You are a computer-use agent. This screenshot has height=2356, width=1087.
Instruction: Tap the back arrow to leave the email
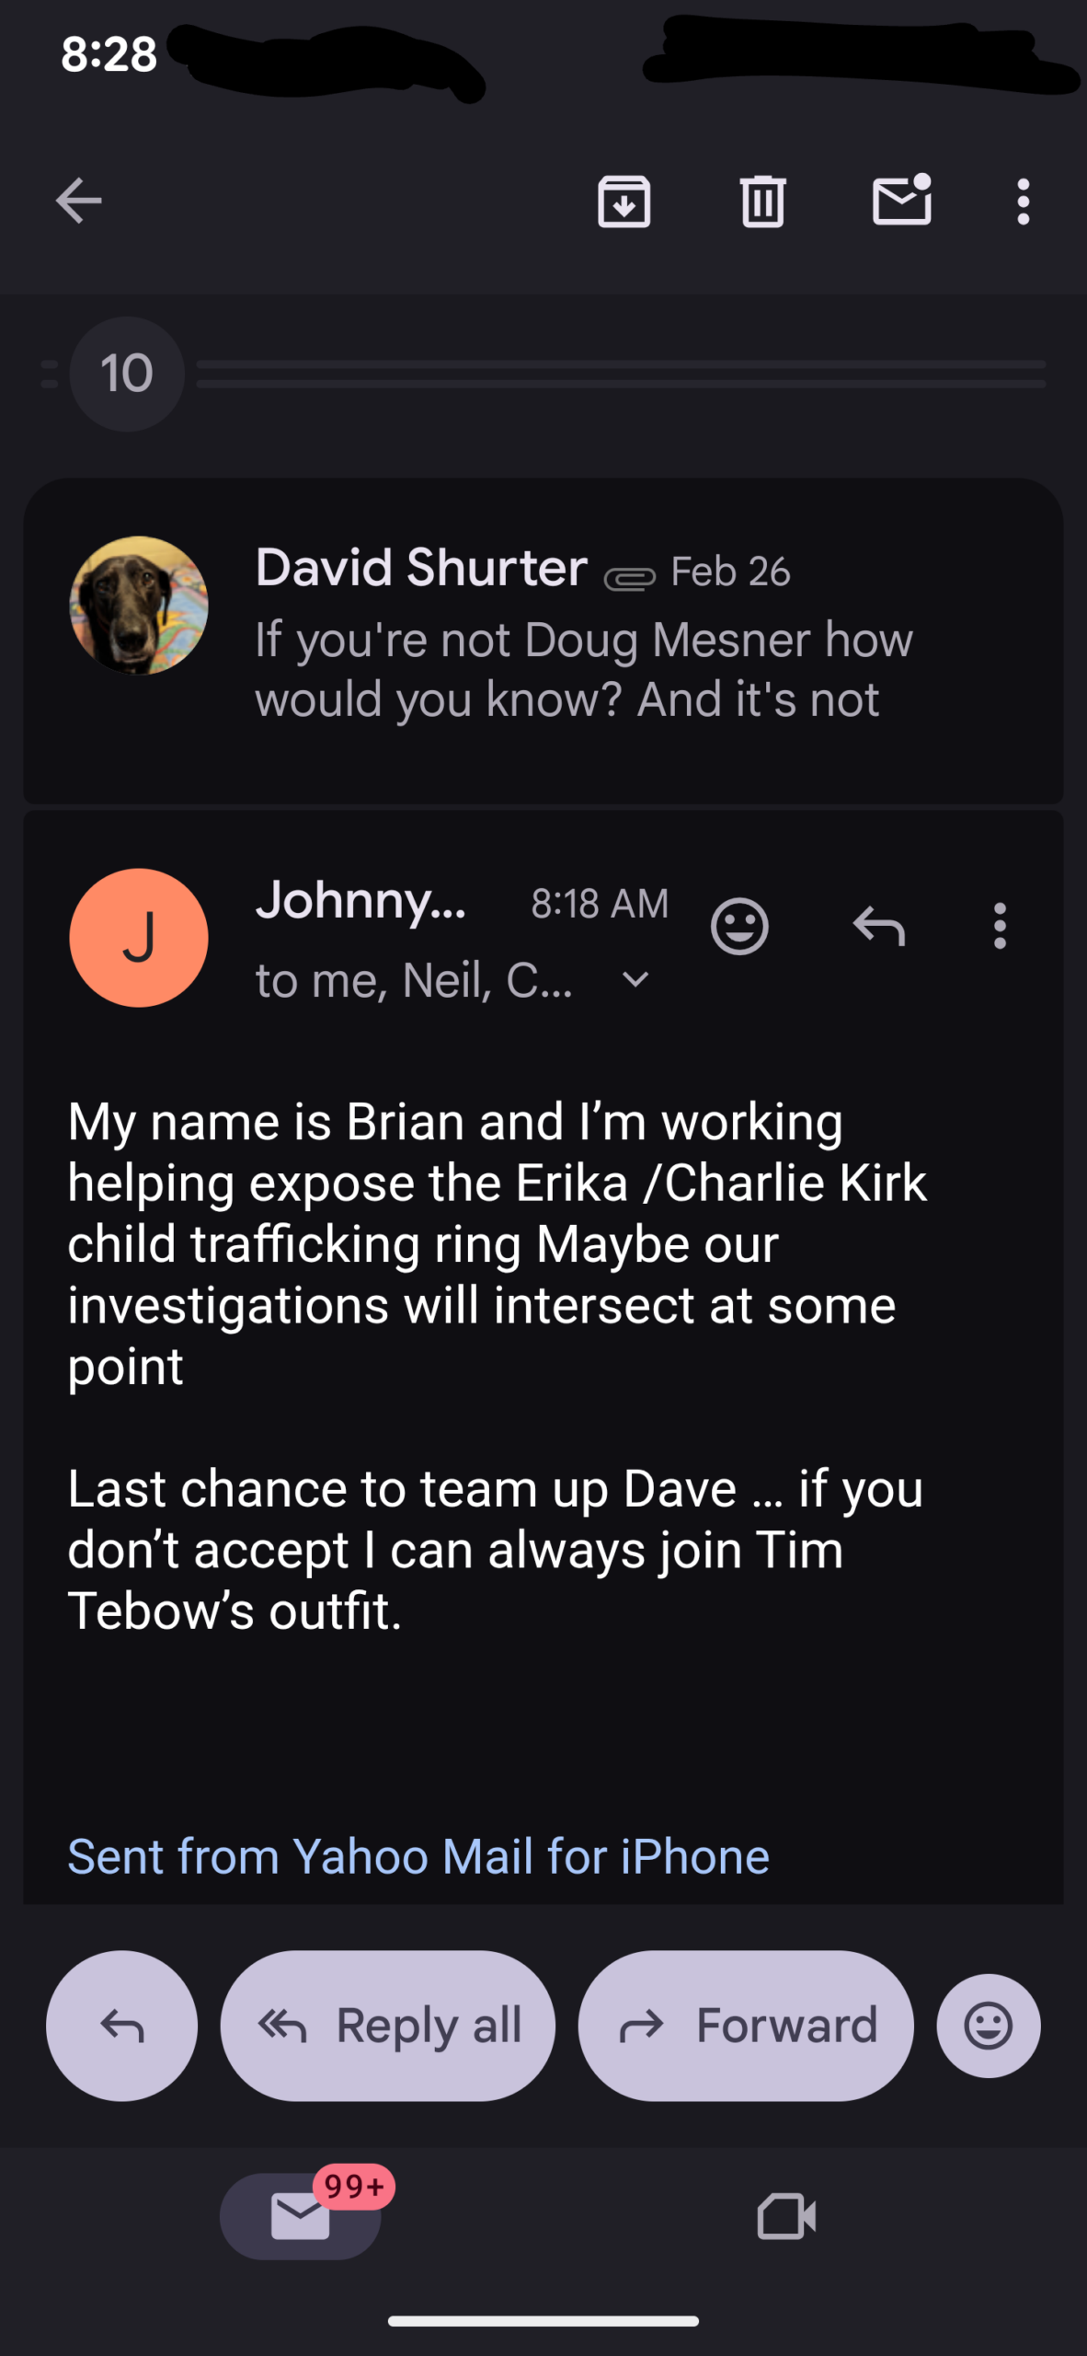pyautogui.click(x=79, y=201)
